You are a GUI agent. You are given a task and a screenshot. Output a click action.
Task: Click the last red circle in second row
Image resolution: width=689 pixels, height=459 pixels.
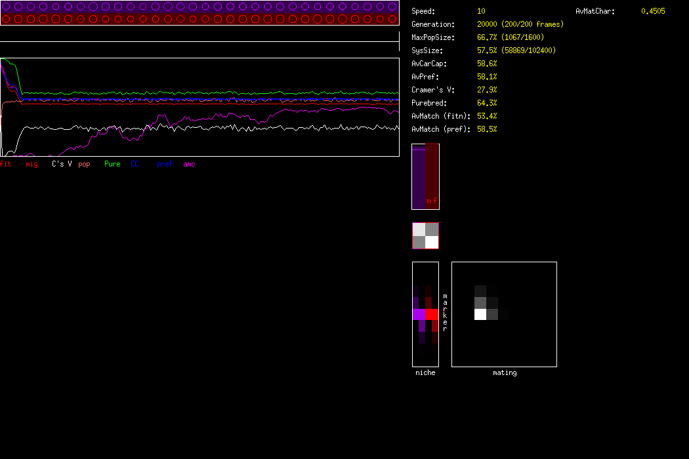(392, 19)
